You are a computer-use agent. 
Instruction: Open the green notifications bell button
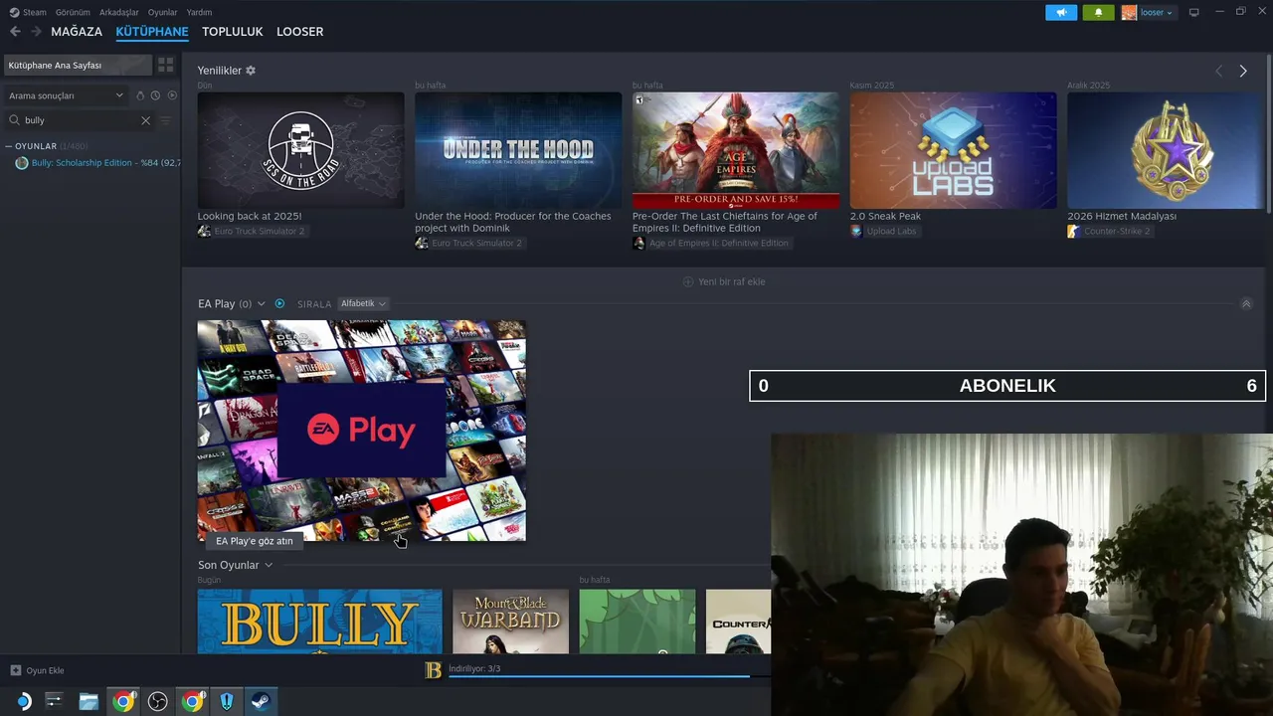(1098, 12)
